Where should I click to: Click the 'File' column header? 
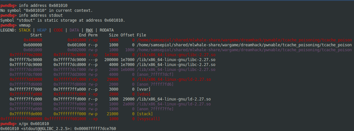pyautogui.click(x=141, y=35)
